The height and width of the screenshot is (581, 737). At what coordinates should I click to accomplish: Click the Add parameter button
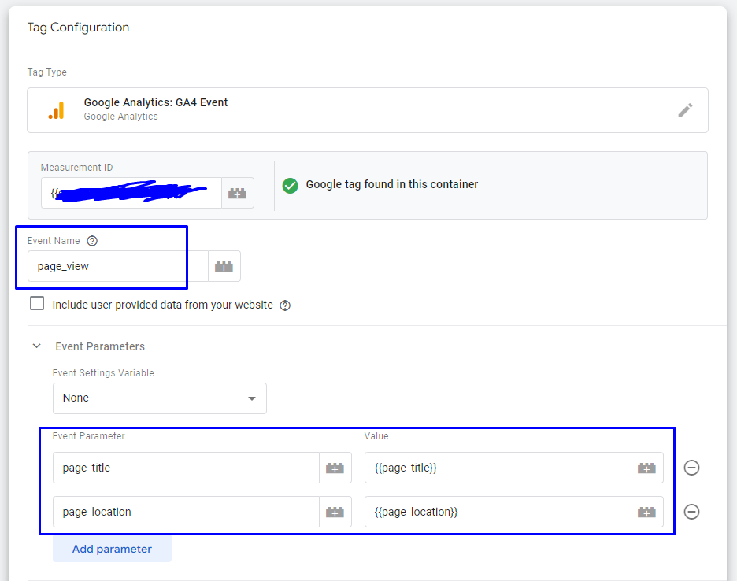click(x=112, y=549)
